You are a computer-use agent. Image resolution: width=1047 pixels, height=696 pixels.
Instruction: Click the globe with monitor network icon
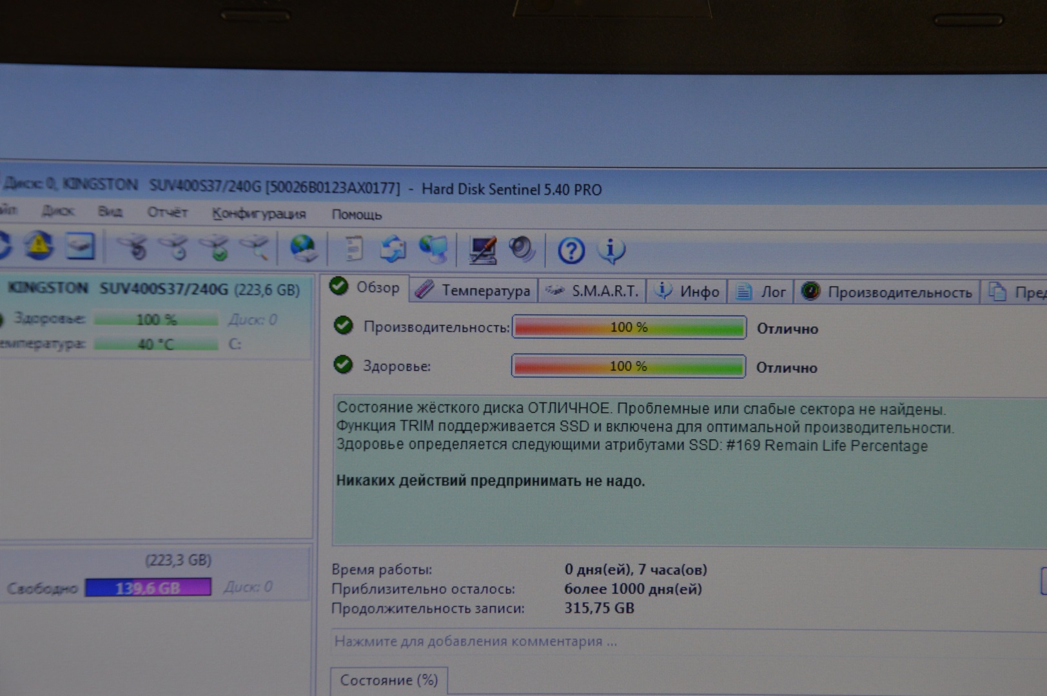pos(433,249)
